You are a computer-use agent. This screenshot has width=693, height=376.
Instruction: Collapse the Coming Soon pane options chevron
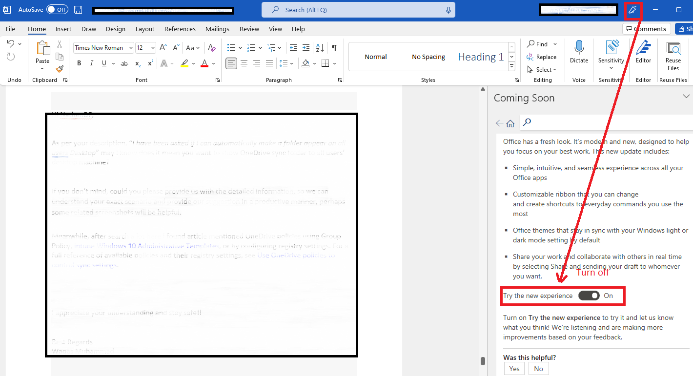(686, 97)
